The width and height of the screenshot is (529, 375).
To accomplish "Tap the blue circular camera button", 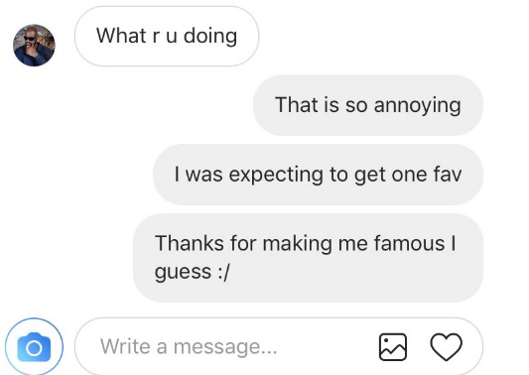I will pyautogui.click(x=34, y=347).
